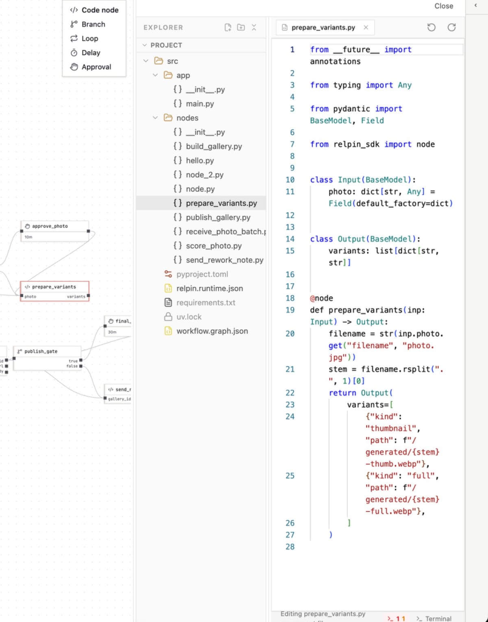Click the Close button in the header
The image size is (488, 622).
pos(444,6)
